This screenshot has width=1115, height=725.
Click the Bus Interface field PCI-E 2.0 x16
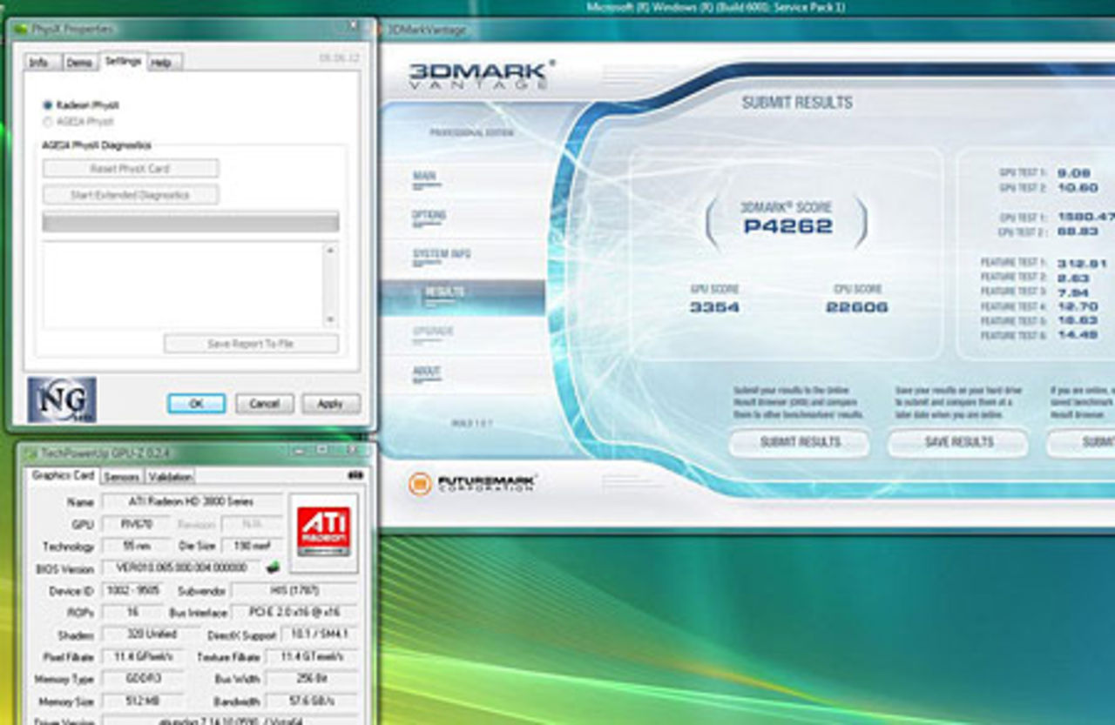pos(294,613)
